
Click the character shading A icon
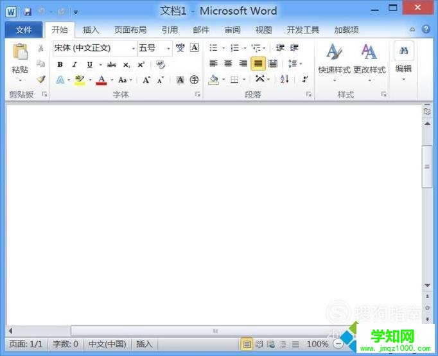coord(180,80)
